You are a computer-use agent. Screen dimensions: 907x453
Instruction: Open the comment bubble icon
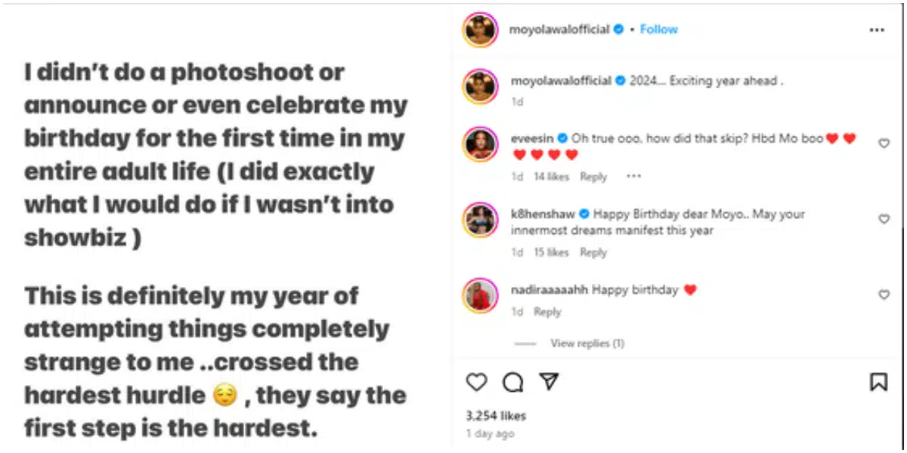click(x=513, y=383)
